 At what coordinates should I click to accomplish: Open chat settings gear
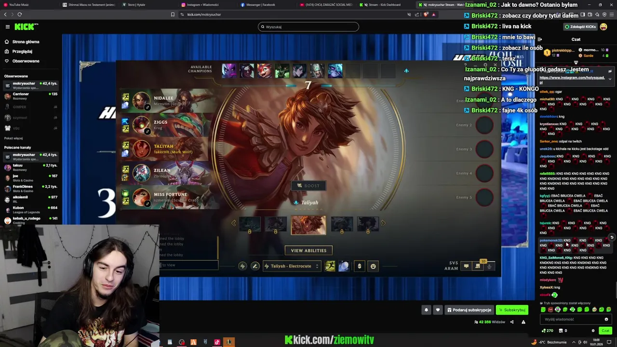tap(593, 331)
